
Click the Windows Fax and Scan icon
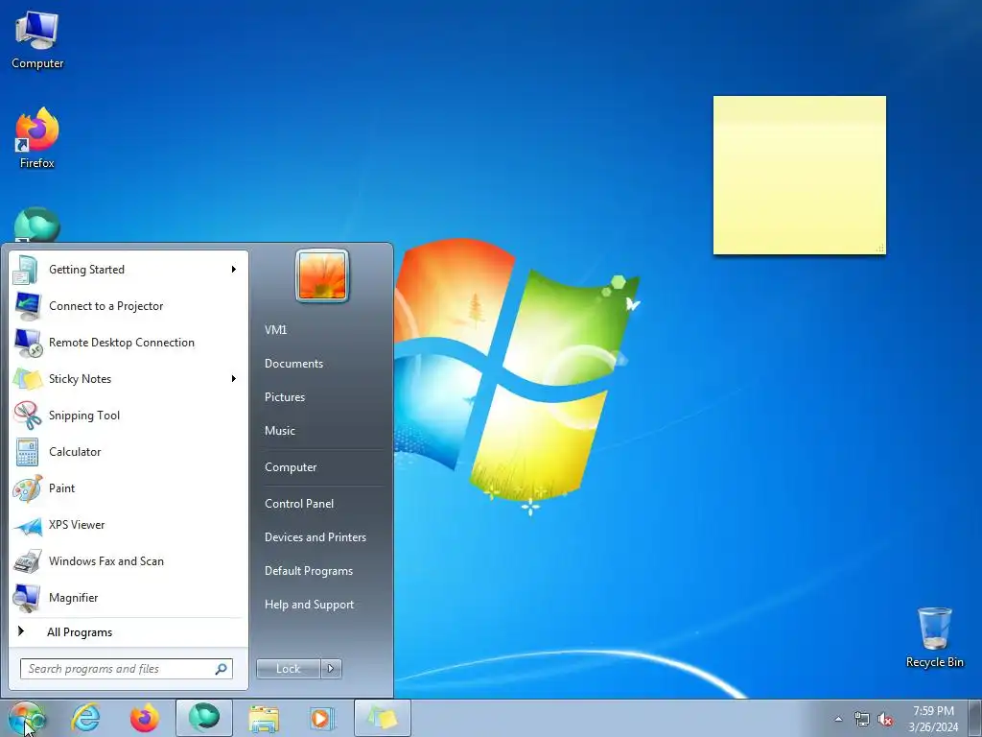click(27, 560)
